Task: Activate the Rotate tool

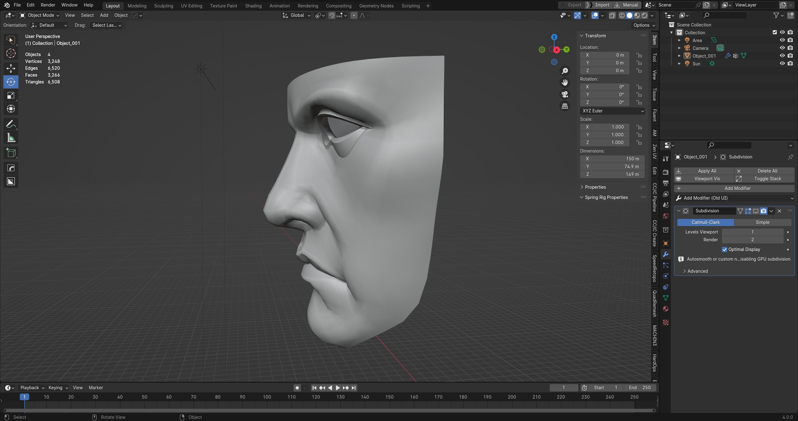Action: point(11,82)
